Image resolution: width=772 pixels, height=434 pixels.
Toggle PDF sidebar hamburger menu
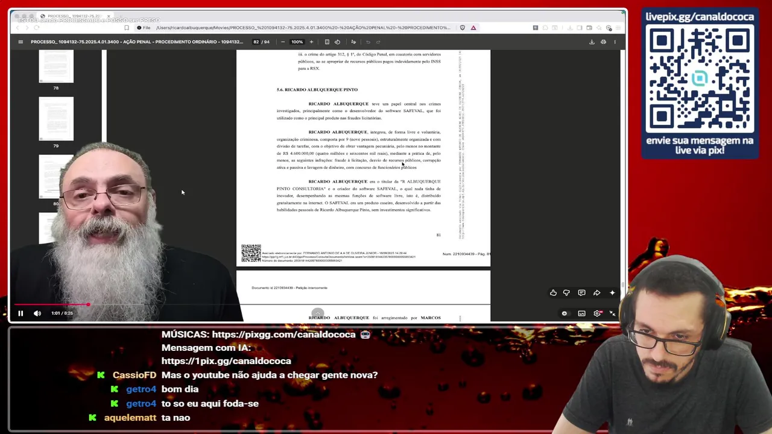point(21,42)
